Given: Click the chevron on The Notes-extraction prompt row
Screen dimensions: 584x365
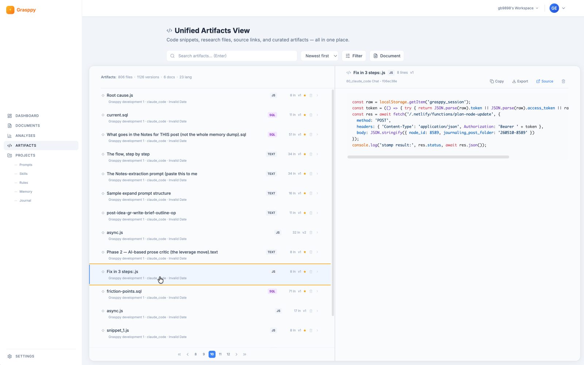Looking at the screenshot, I should pos(317,174).
